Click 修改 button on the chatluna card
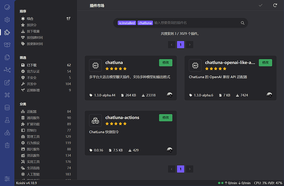The width and height of the screenshot is (284, 186). pyautogui.click(x=165, y=62)
